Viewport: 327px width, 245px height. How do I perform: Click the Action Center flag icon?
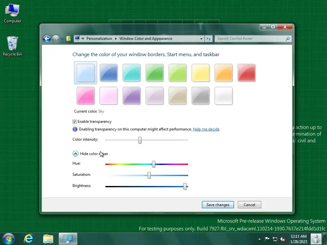[x=267, y=239]
